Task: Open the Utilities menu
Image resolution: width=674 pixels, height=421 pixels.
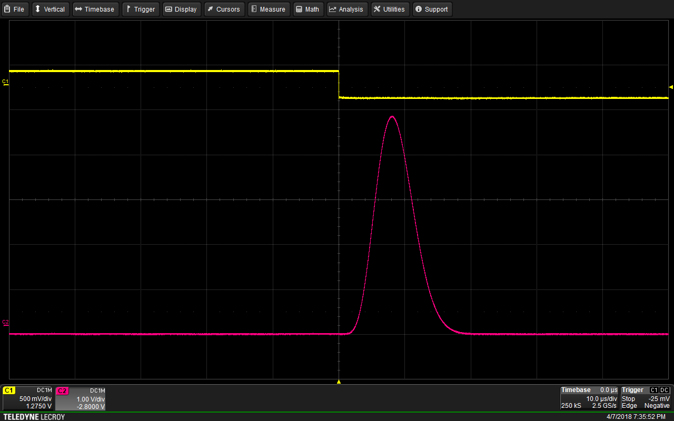Action: pos(389,9)
